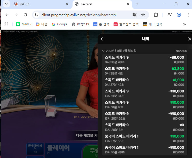192x158 pixels.
Task: Reload the Baccarat page
Action: pos(25,15)
